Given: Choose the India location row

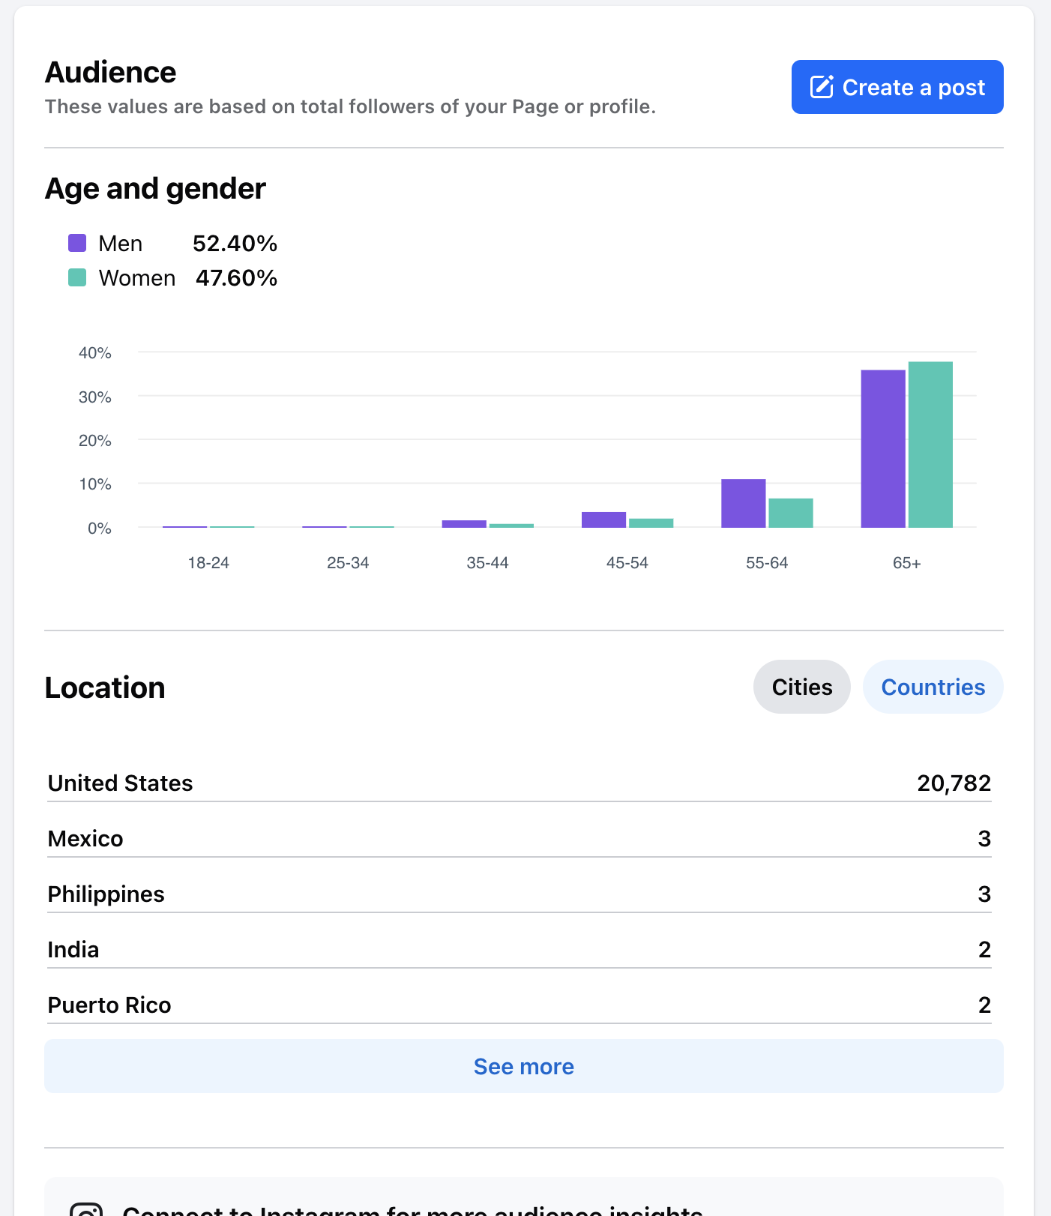Looking at the screenshot, I should coord(519,949).
